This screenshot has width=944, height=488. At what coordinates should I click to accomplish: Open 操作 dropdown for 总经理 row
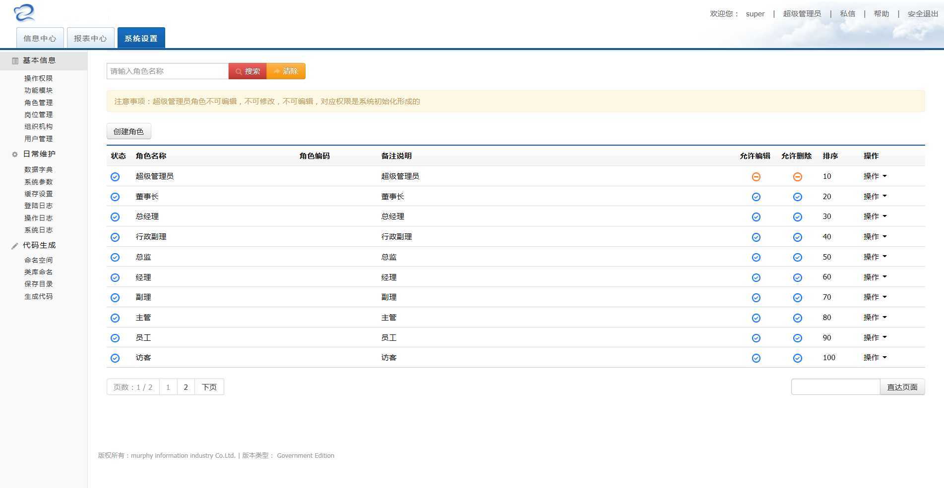875,217
